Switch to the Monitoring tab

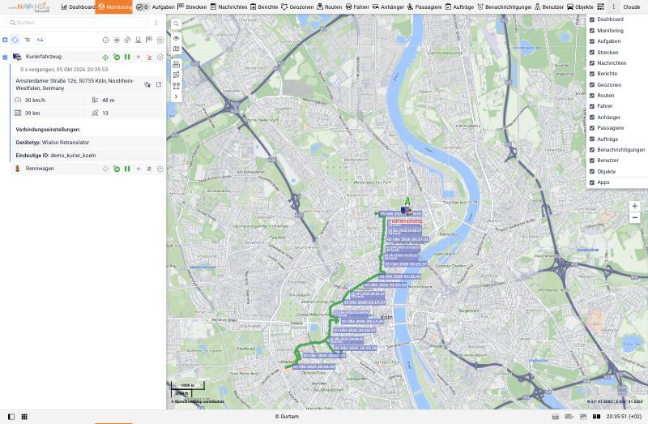114,7
